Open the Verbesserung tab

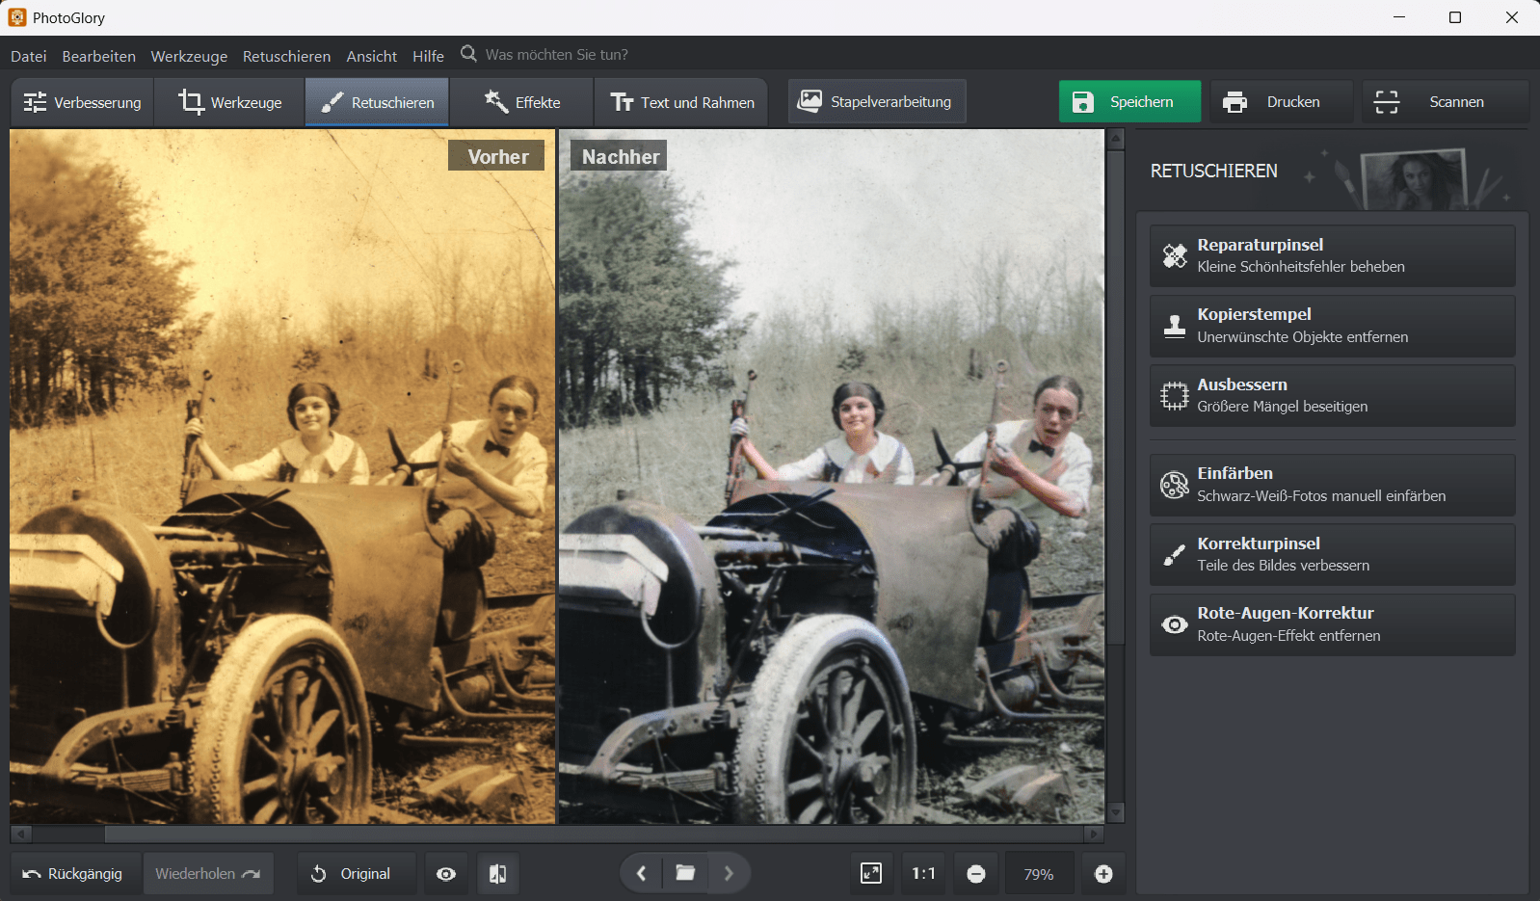pos(83,102)
